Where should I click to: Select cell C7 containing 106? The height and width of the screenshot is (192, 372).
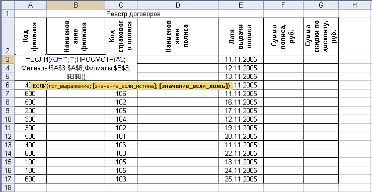121,93
